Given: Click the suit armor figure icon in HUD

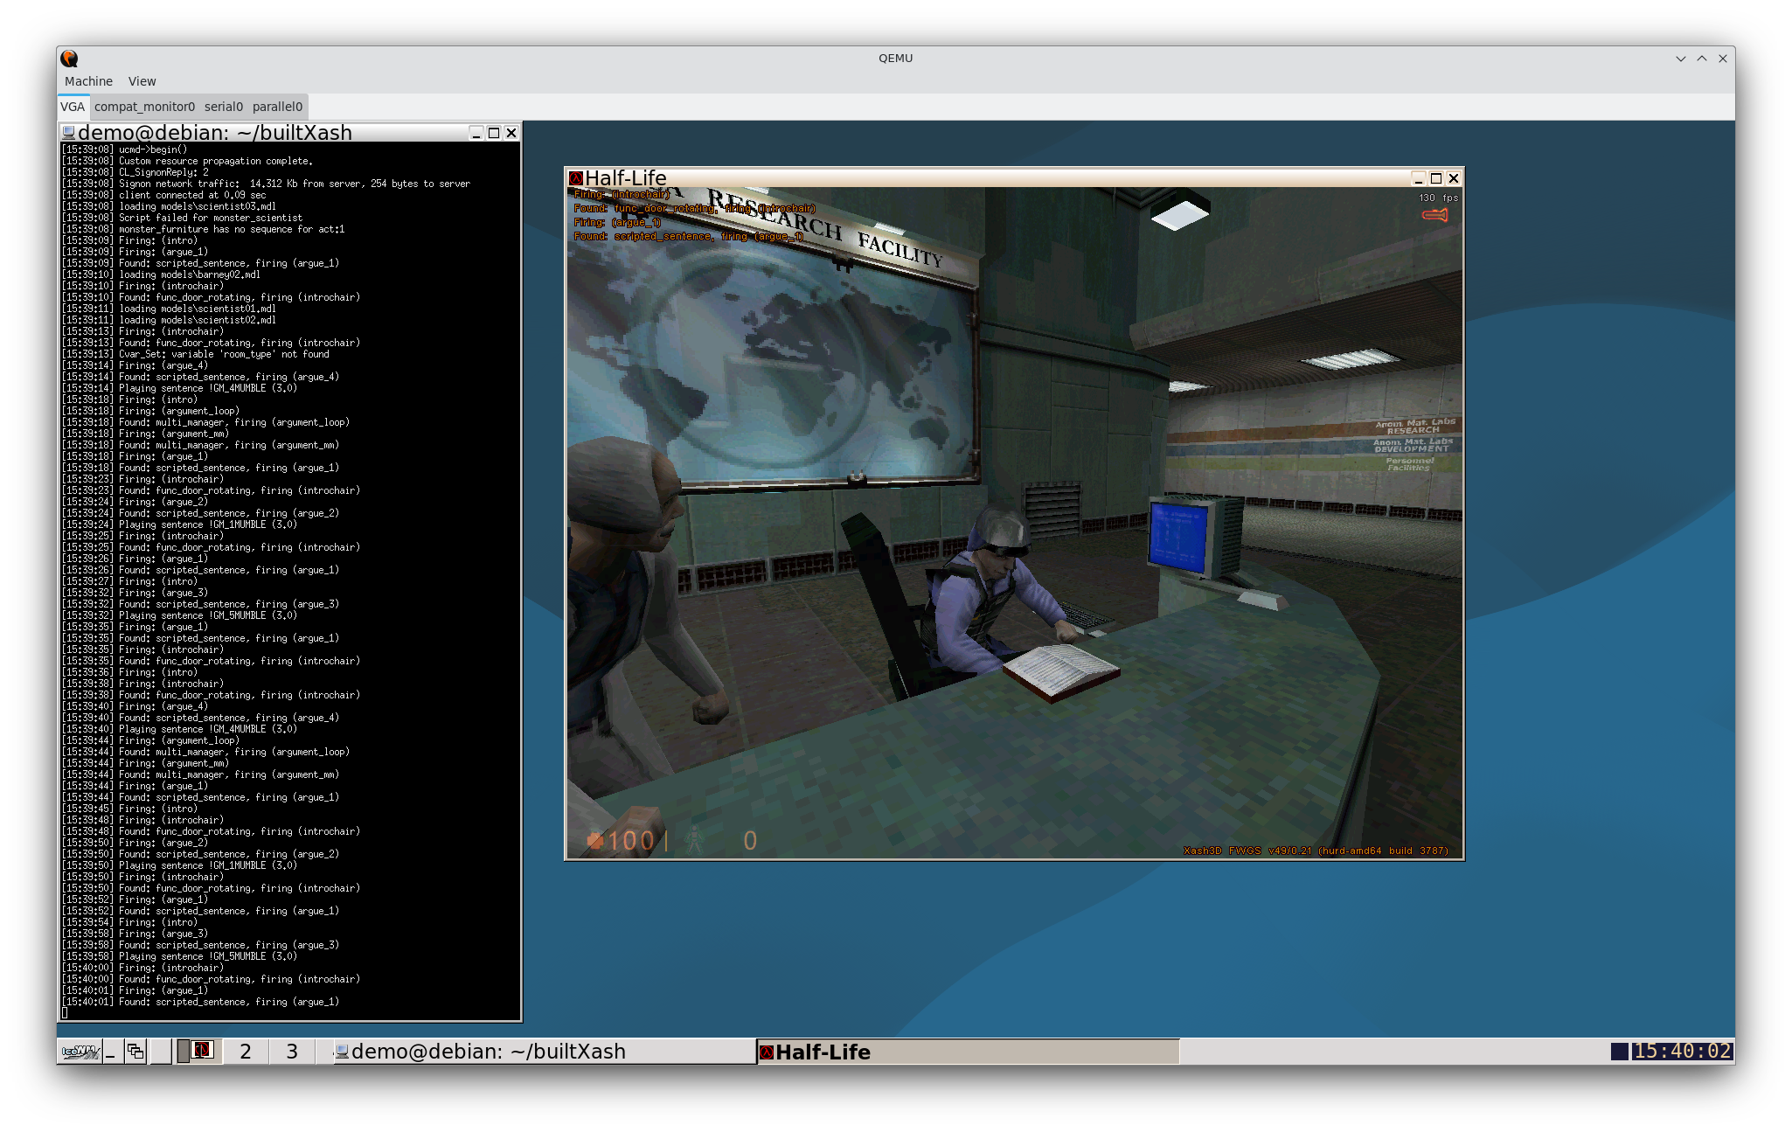Looking at the screenshot, I should pyautogui.click(x=694, y=841).
